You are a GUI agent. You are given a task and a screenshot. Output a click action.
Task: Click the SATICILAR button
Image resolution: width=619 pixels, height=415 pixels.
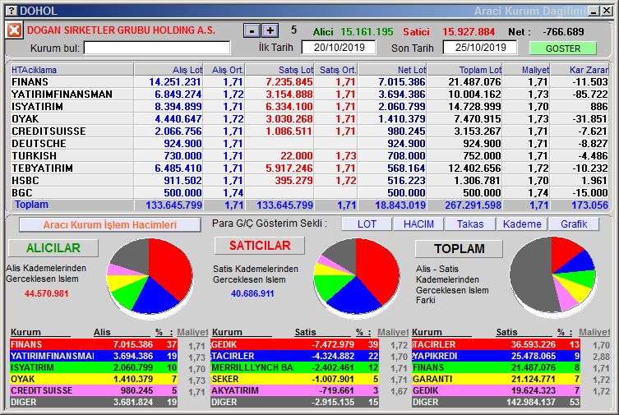[x=260, y=246]
